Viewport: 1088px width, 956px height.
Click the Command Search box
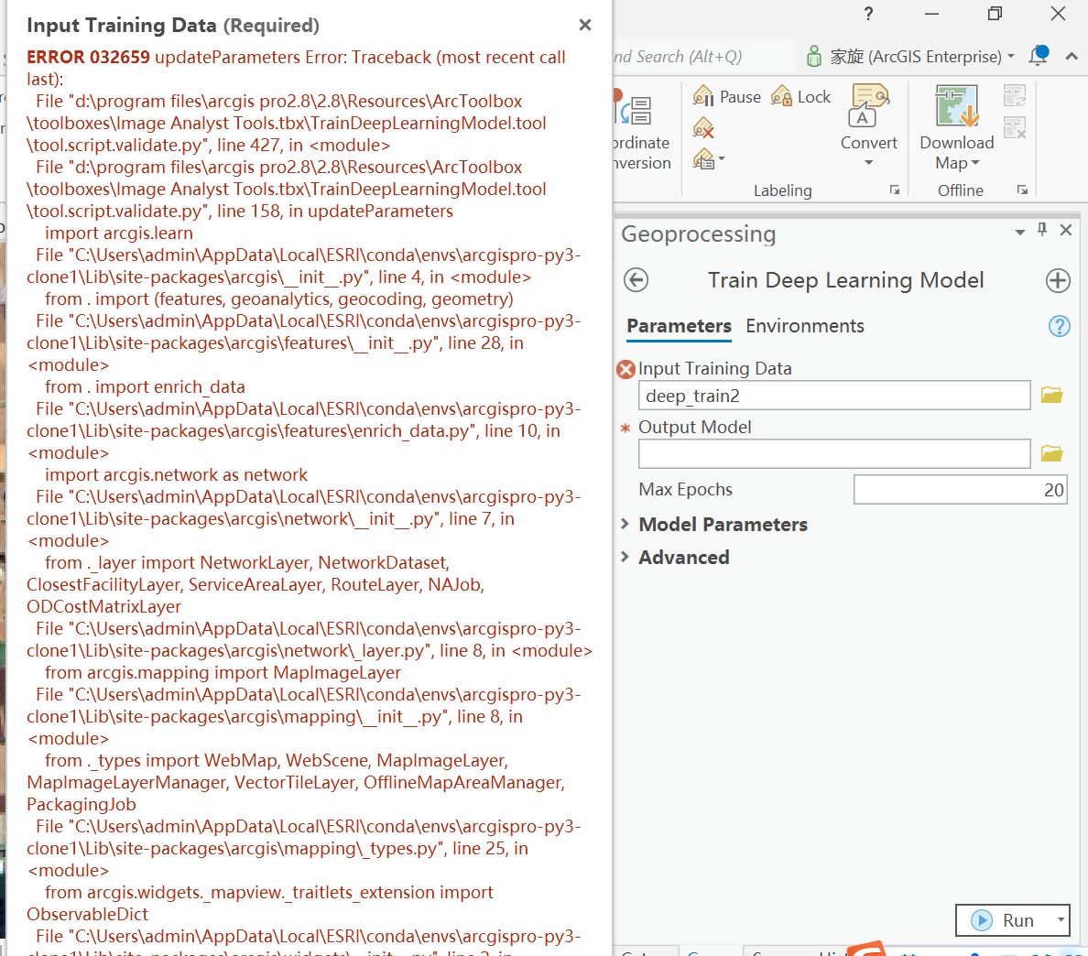702,56
